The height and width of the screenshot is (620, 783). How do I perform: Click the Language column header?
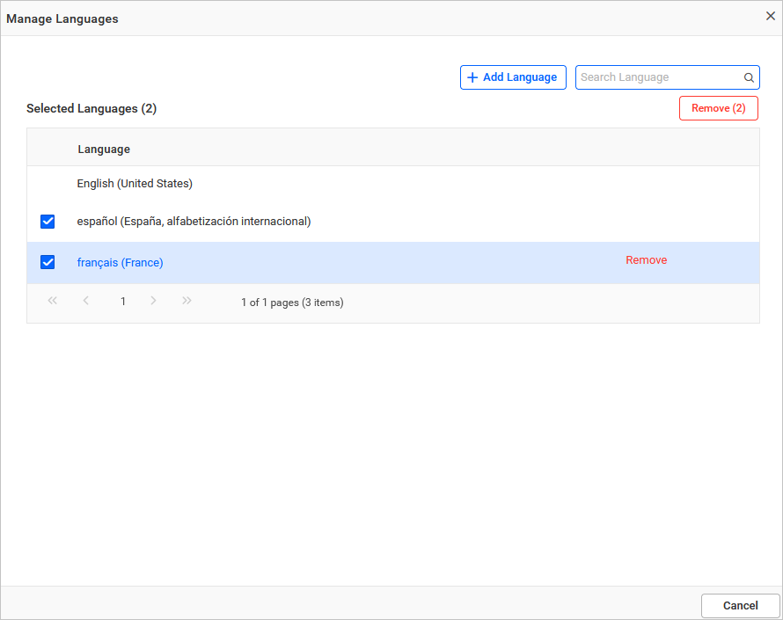103,149
